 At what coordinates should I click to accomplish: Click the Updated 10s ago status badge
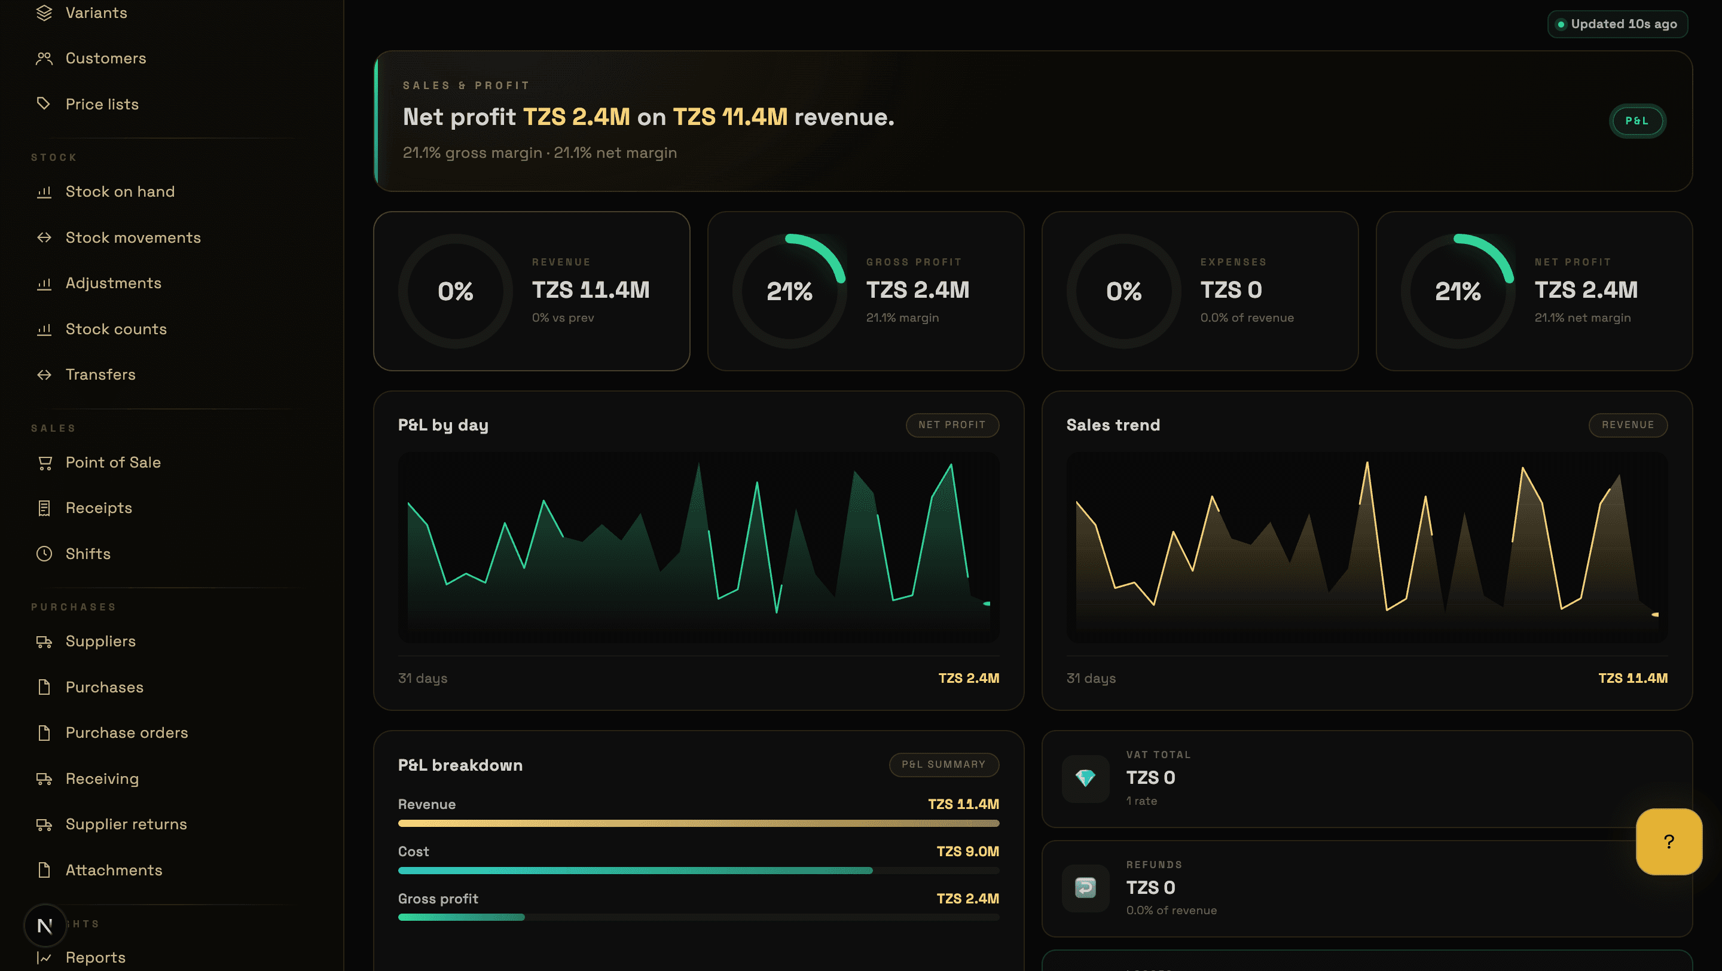[x=1617, y=24]
